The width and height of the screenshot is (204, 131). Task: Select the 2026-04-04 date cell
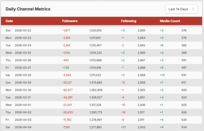(23, 127)
